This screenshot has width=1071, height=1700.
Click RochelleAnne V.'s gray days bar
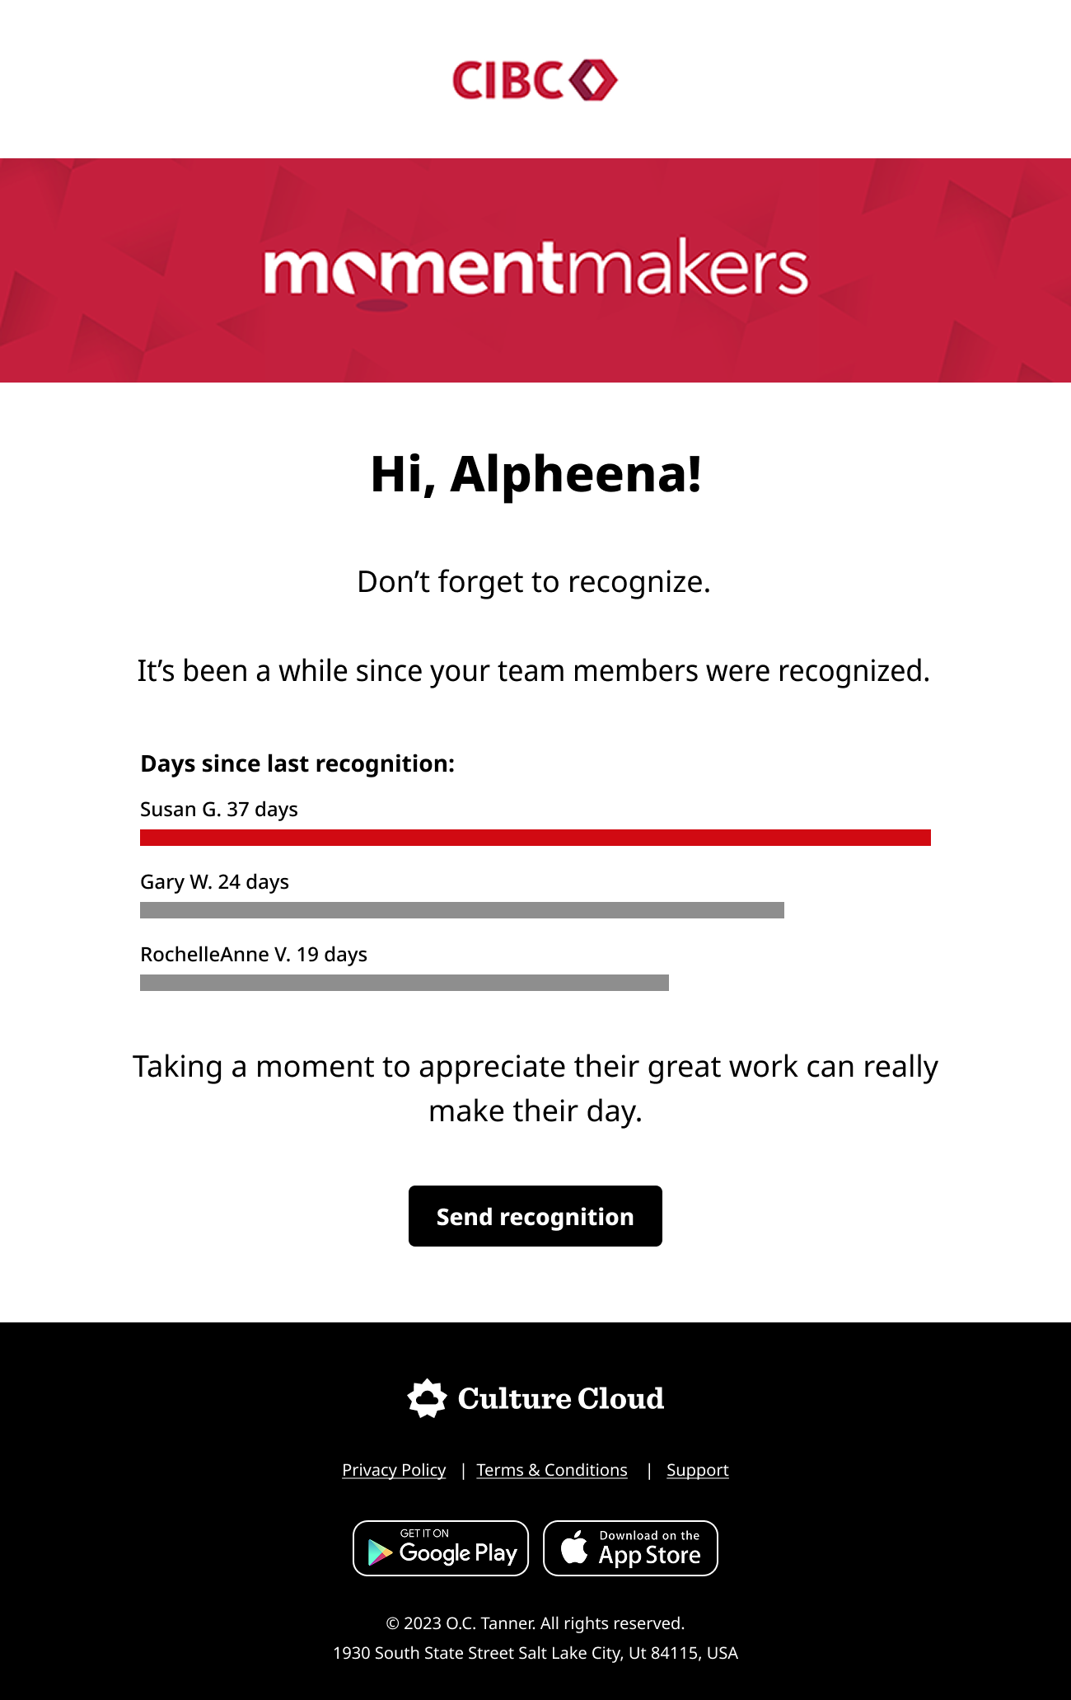[x=405, y=983]
